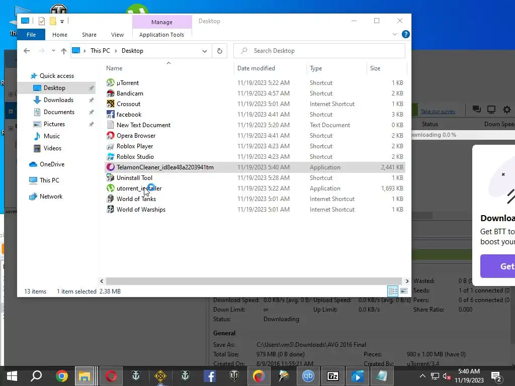This screenshot has width=515, height=386.
Task: Open the µTorrent shortcut file icon
Action: tap(110, 83)
